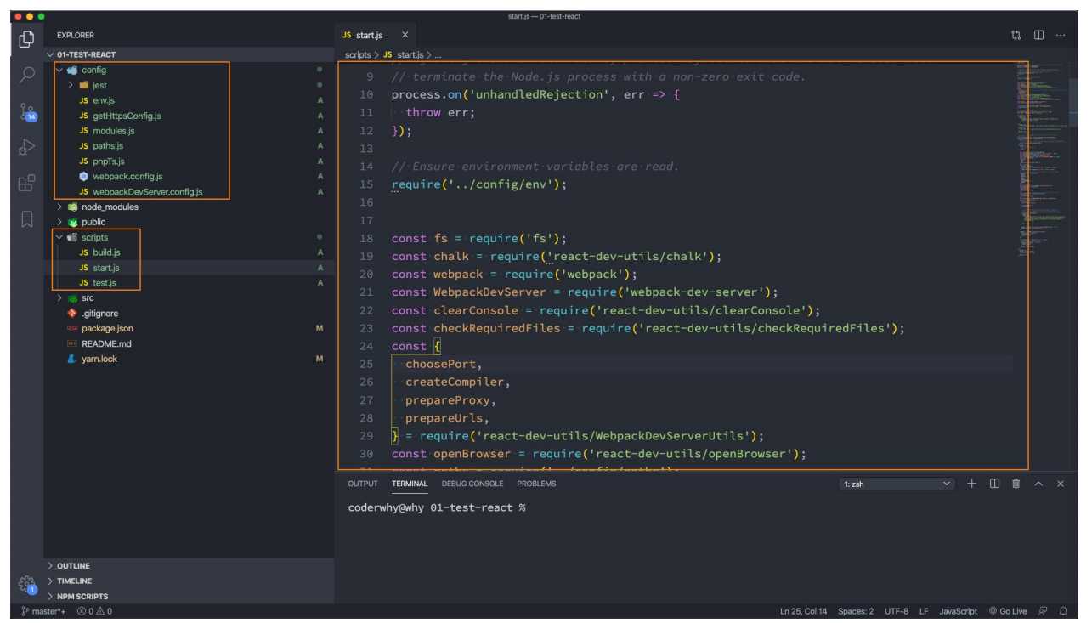This screenshot has width=1092, height=623.
Task: Maximize the terminal panel with chevron up
Action: point(1038,484)
